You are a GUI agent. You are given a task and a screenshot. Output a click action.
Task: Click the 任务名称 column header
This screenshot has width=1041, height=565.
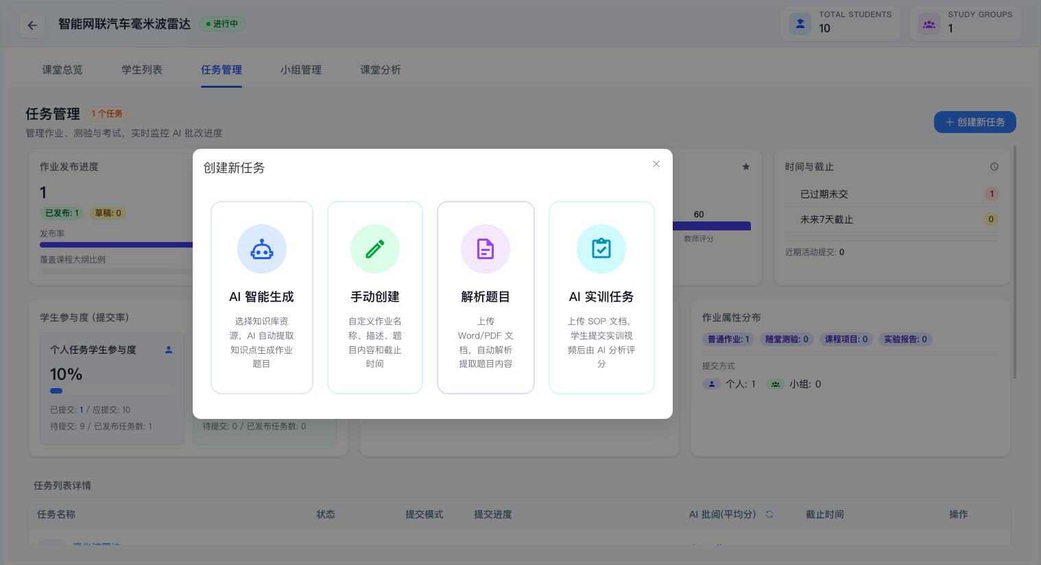56,514
